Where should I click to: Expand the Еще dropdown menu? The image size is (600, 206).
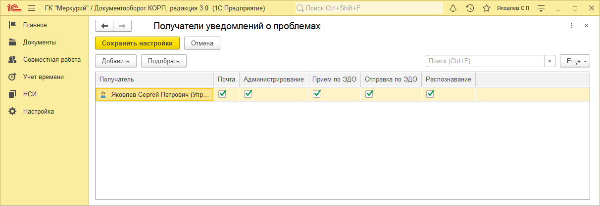(x=575, y=61)
